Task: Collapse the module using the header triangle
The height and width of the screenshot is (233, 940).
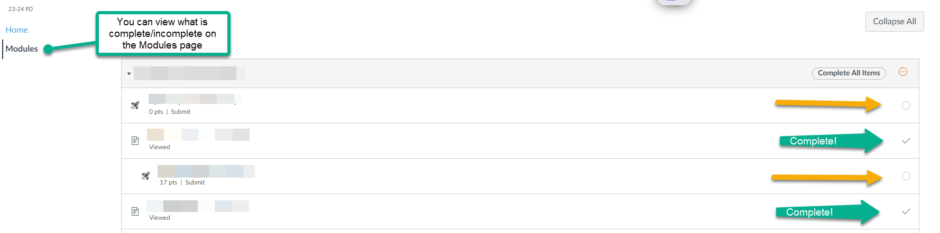Action: [x=129, y=74]
